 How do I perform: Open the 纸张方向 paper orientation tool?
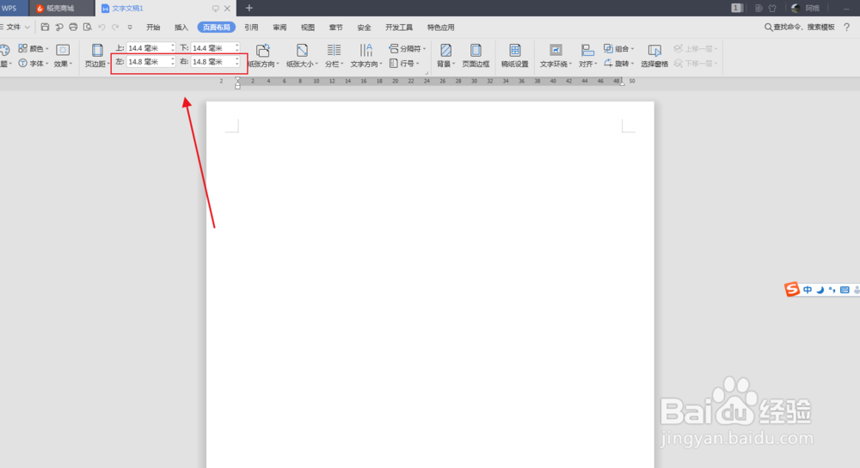click(x=263, y=56)
